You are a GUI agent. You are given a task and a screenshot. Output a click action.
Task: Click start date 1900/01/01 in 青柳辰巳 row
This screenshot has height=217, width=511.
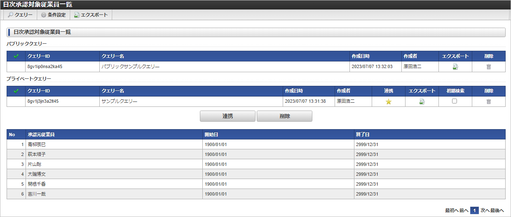pos(216,144)
